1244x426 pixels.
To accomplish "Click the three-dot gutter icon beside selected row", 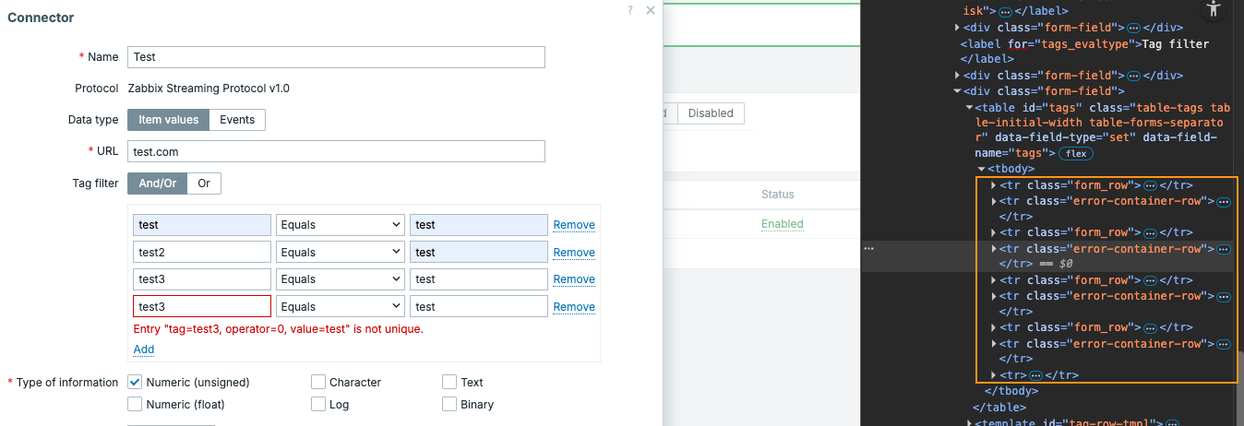I will coord(868,249).
